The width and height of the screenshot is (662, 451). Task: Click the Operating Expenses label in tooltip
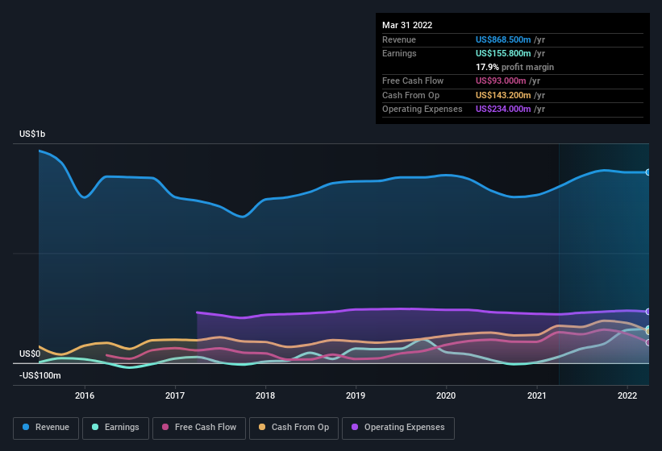pos(423,110)
